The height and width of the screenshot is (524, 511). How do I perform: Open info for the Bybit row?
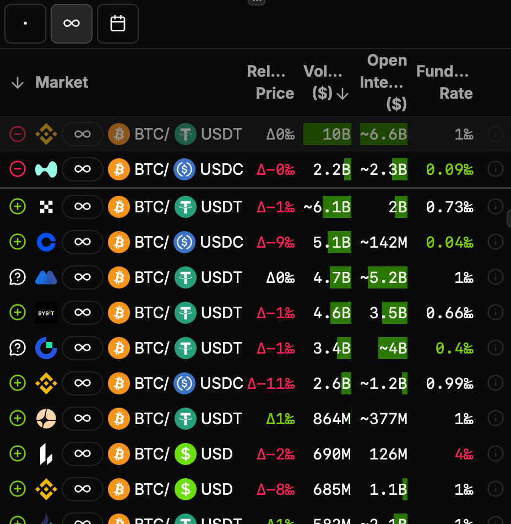click(x=496, y=313)
